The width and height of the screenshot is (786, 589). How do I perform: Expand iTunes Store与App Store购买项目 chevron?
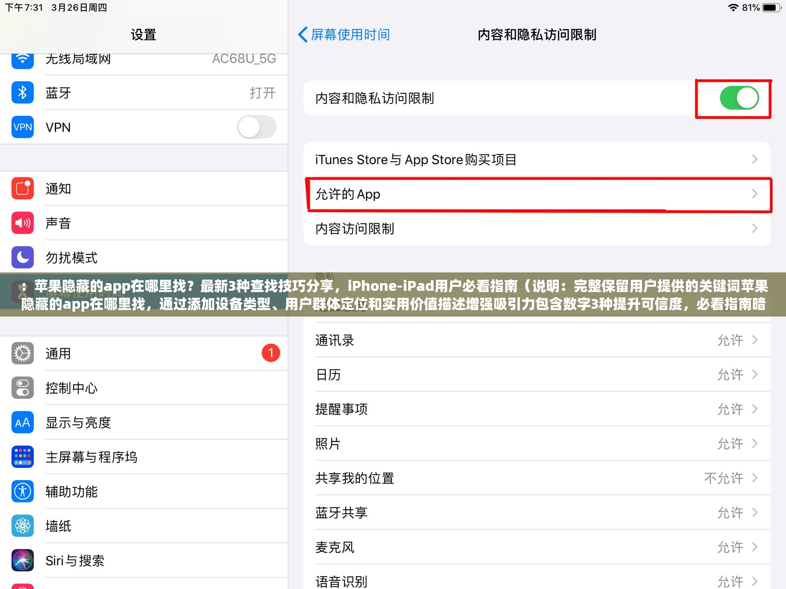coord(755,159)
